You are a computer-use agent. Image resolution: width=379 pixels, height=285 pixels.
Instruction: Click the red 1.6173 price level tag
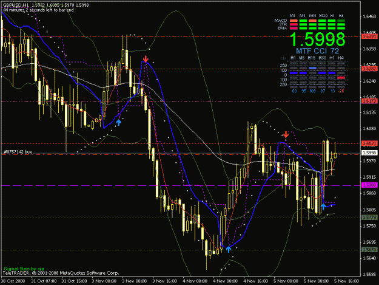[x=369, y=101]
